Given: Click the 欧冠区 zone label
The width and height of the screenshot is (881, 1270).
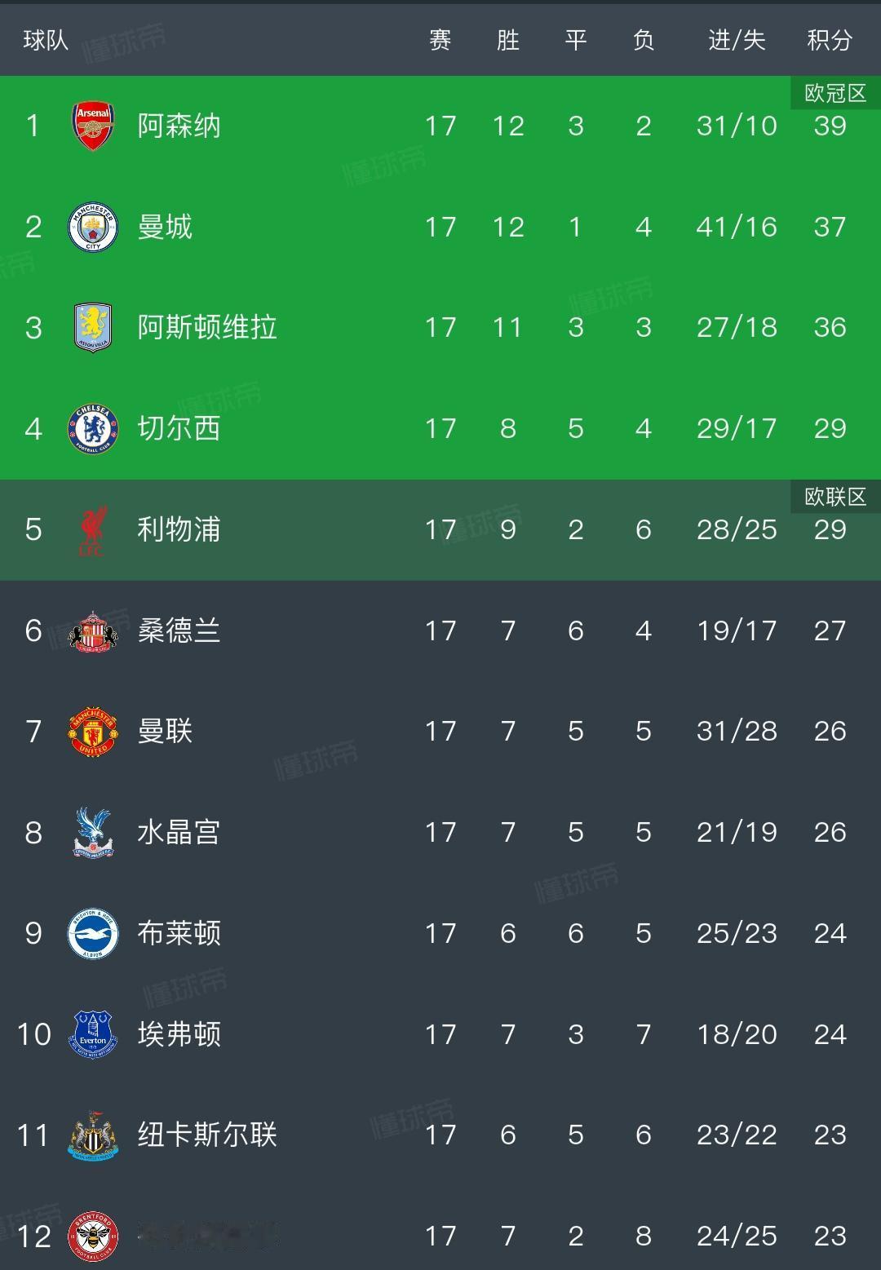Looking at the screenshot, I should coord(835,93).
